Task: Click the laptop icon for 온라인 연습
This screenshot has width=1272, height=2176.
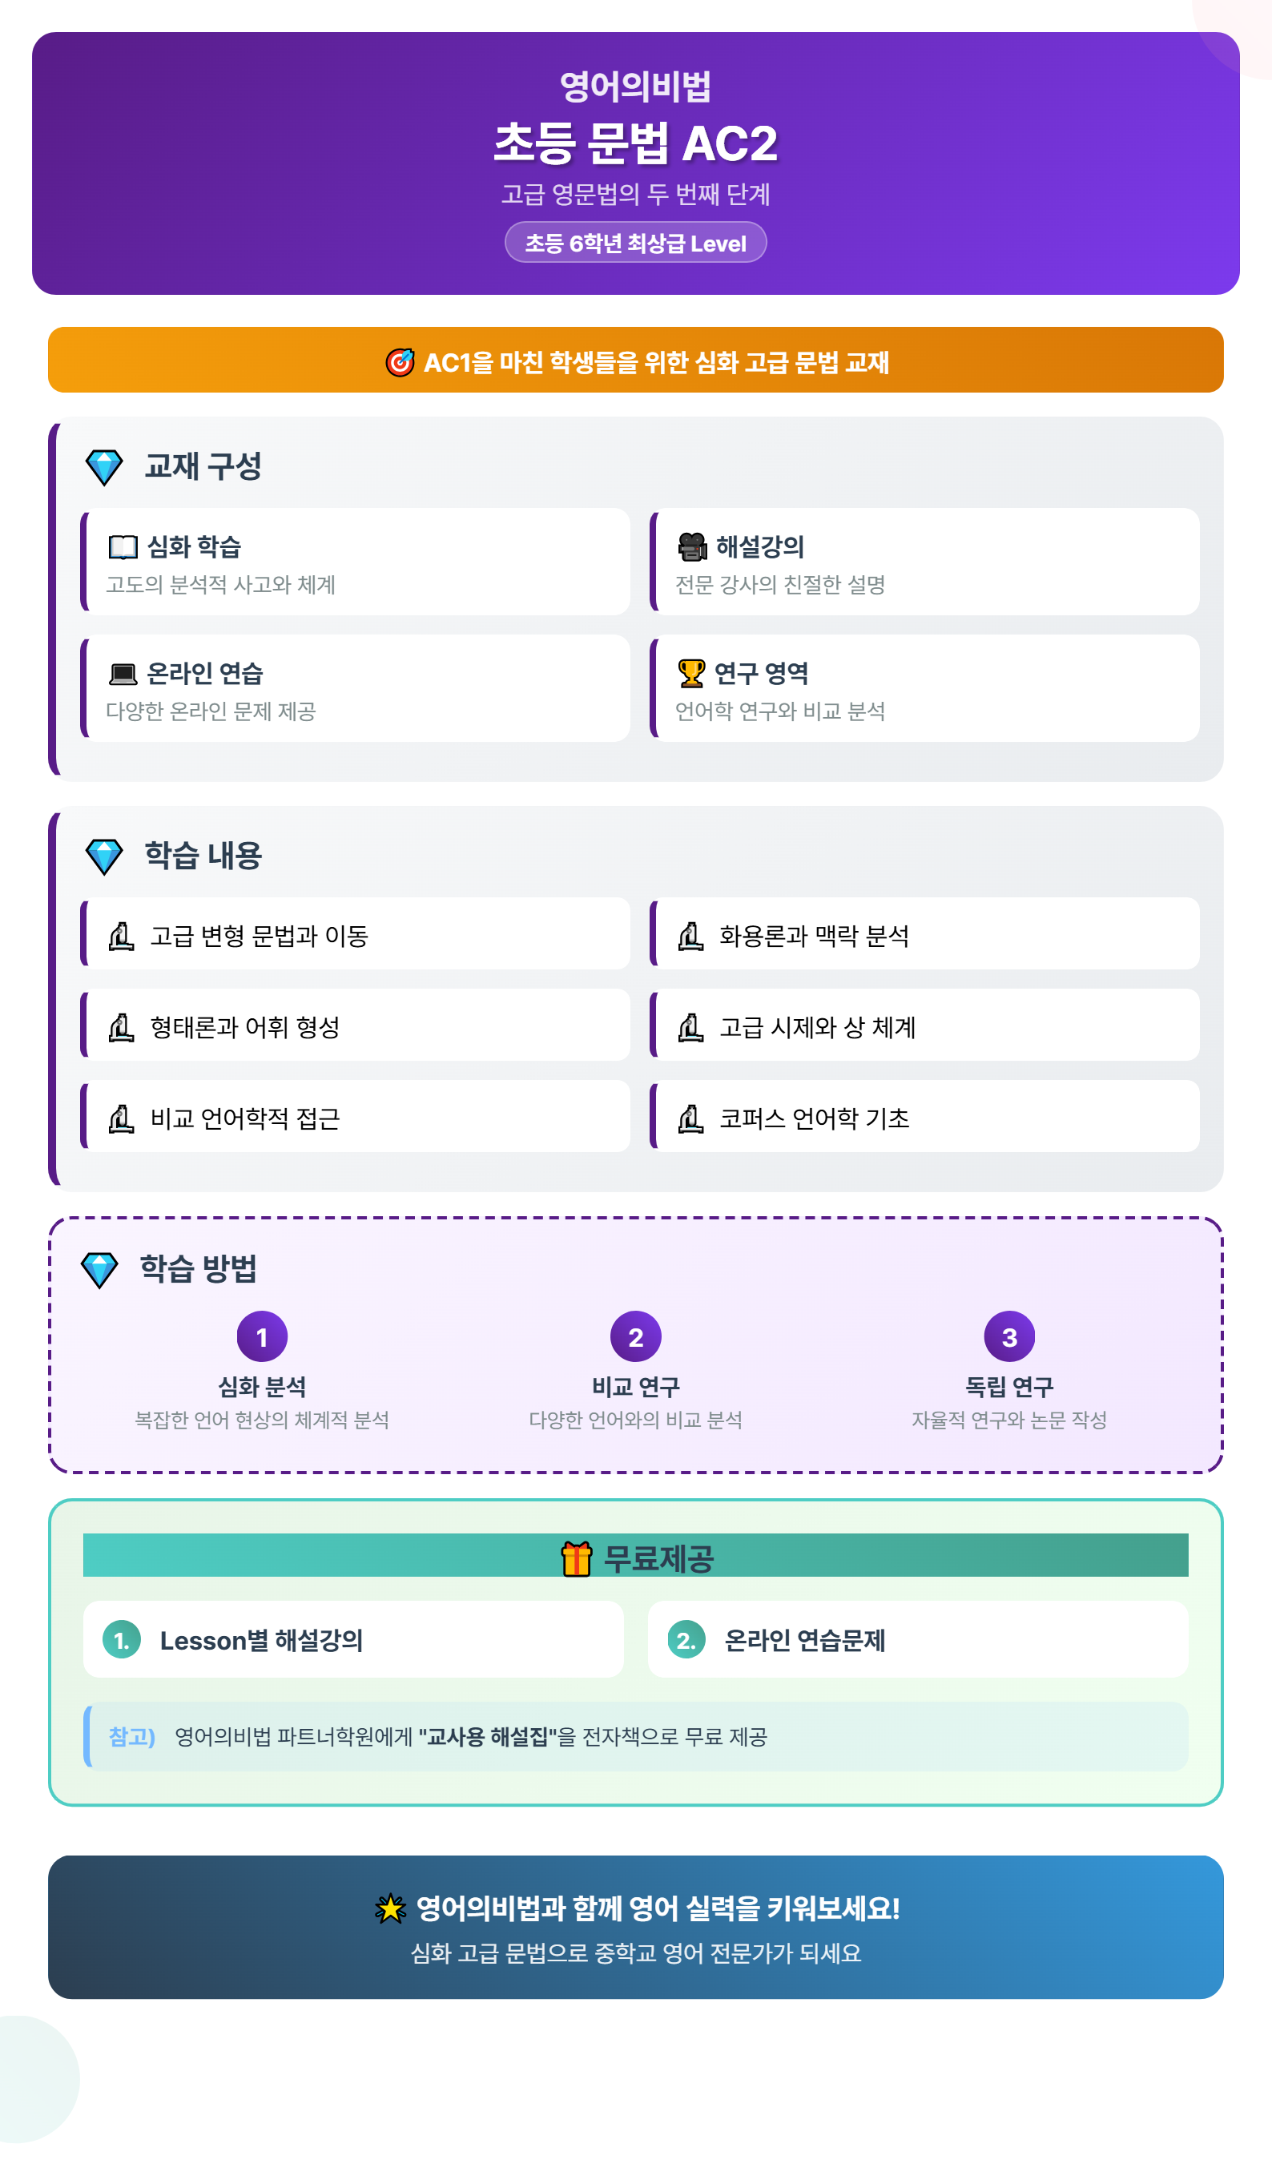Action: coord(123,674)
